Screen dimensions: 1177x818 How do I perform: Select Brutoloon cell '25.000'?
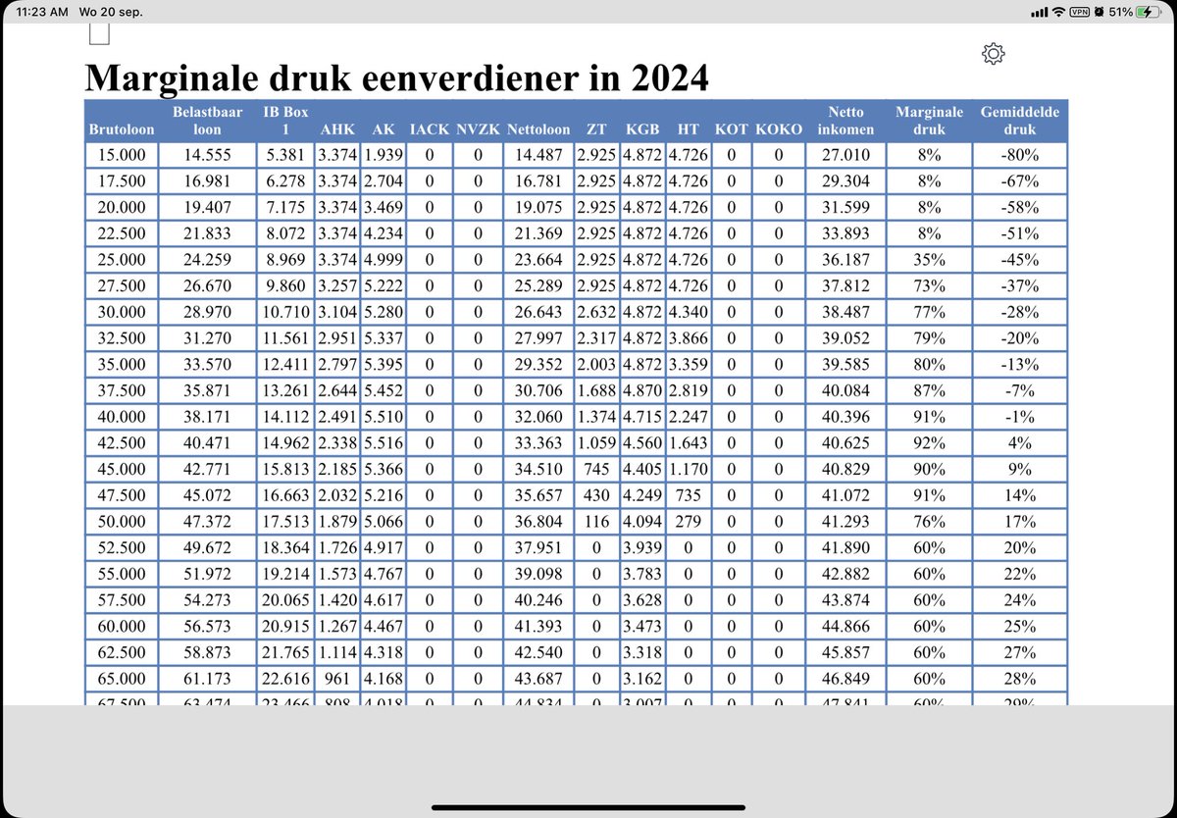pos(122,260)
